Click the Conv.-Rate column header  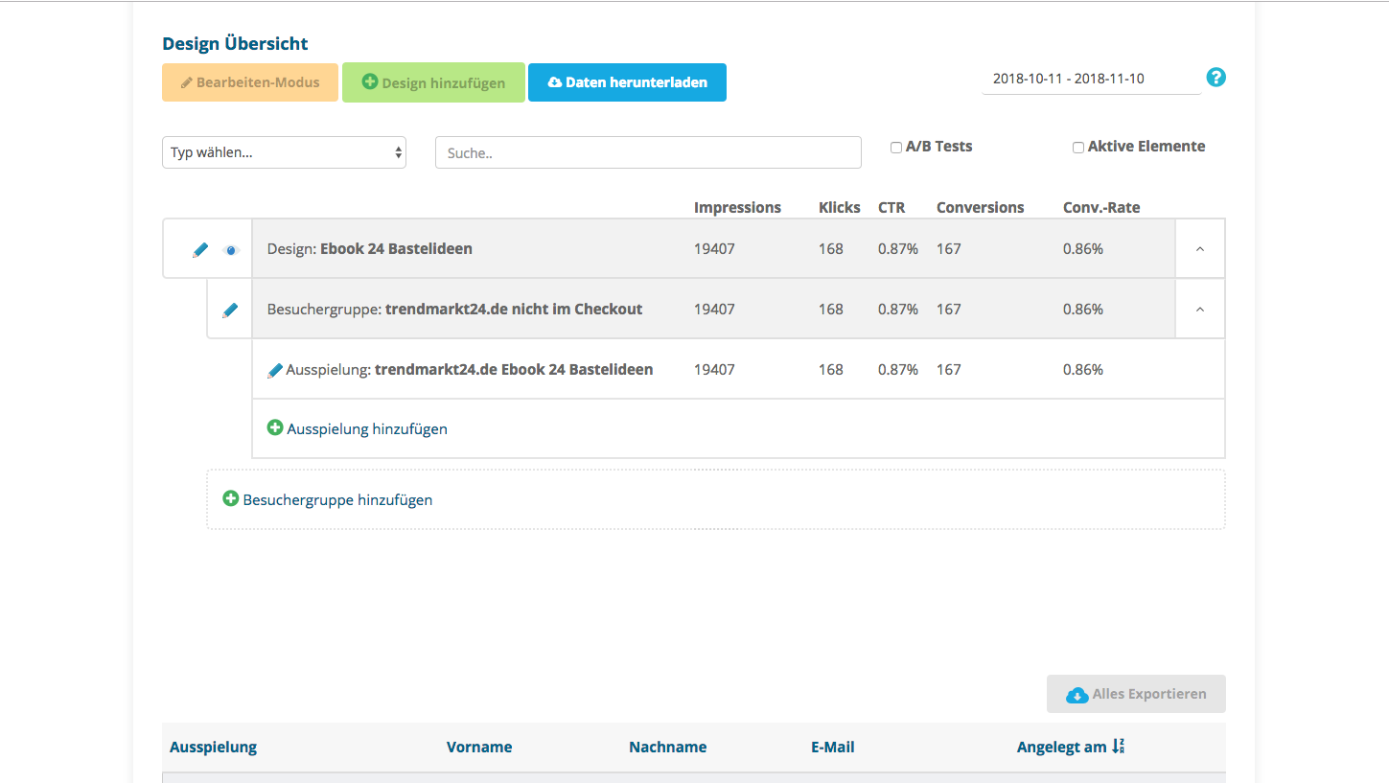1101,207
